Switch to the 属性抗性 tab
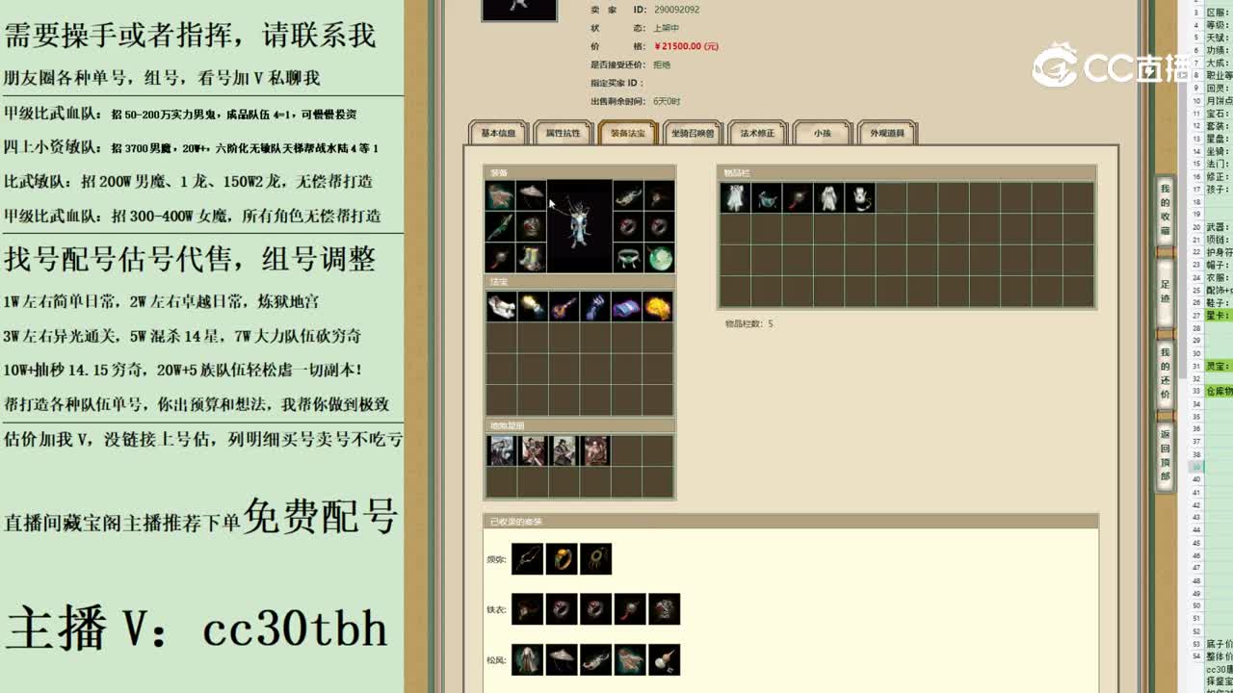Screen dimensions: 1233x693 [x=563, y=133]
